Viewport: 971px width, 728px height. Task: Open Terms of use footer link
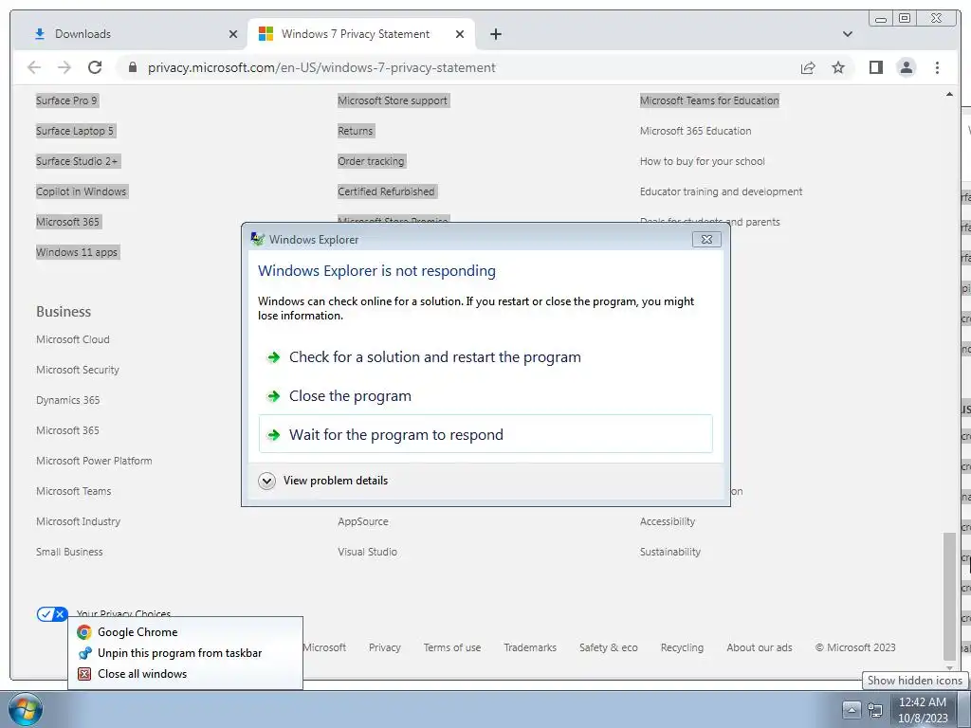point(452,647)
